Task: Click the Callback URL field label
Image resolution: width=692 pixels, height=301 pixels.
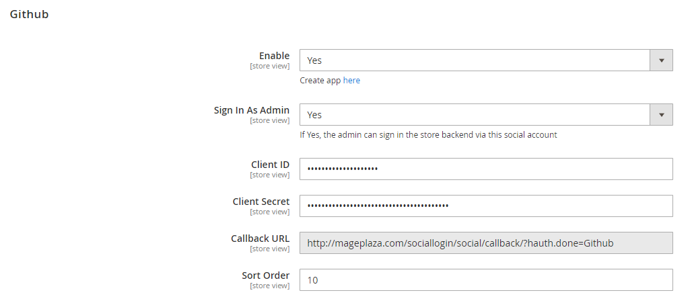Action: (261, 239)
